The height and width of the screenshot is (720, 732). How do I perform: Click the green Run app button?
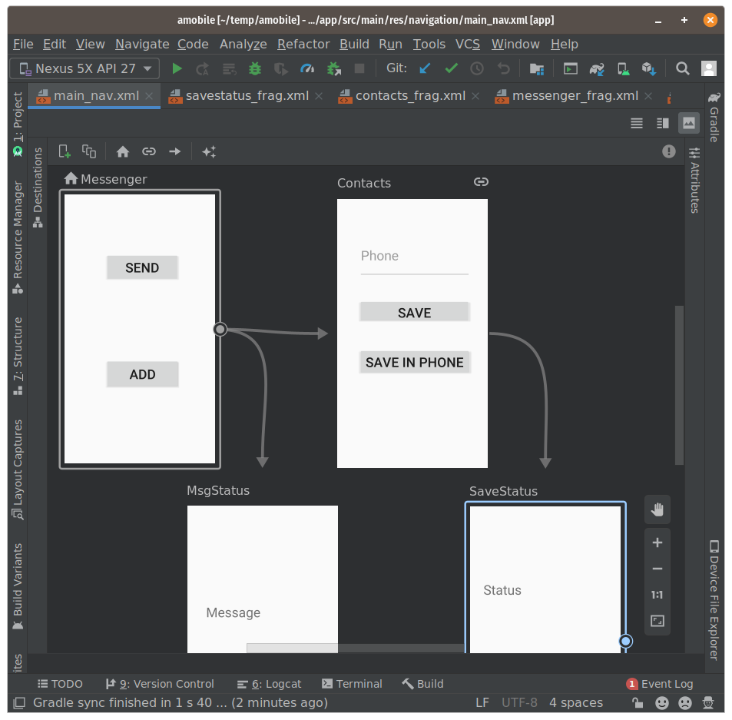point(177,68)
